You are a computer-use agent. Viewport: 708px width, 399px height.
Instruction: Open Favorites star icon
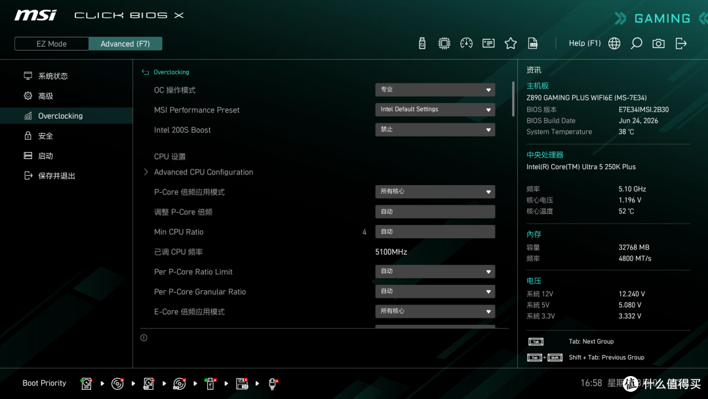[510, 43]
